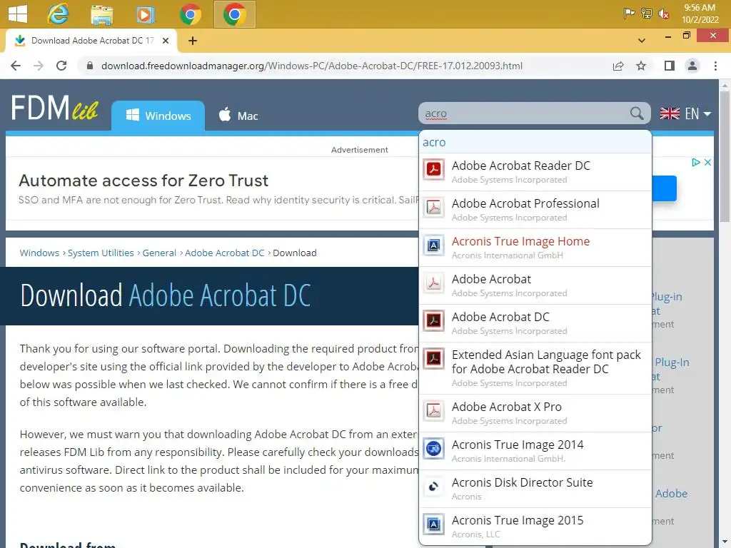This screenshot has width=731, height=548.
Task: Switch to the first Chrome taskbar icon
Action: point(190,14)
